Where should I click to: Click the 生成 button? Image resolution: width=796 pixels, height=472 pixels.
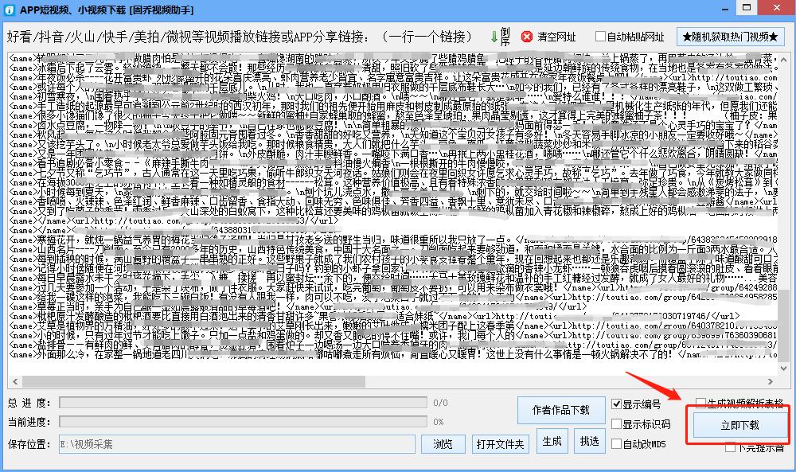tap(552, 442)
